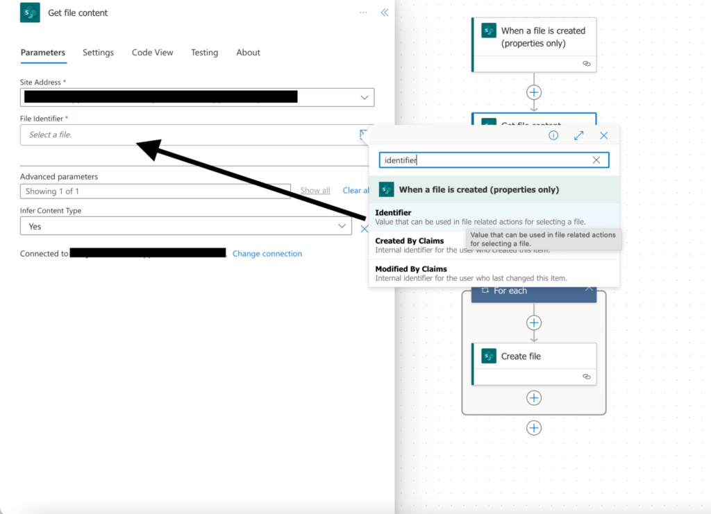The image size is (711, 514).
Task: Click the link icon on the trigger card
Action: coord(587,63)
